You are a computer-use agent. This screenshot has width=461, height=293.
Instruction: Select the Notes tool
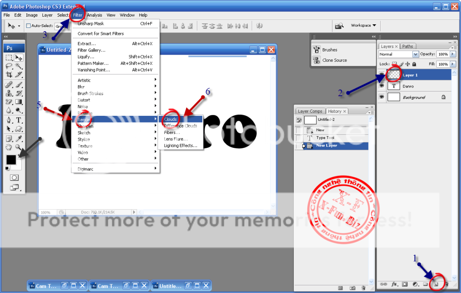point(9,138)
